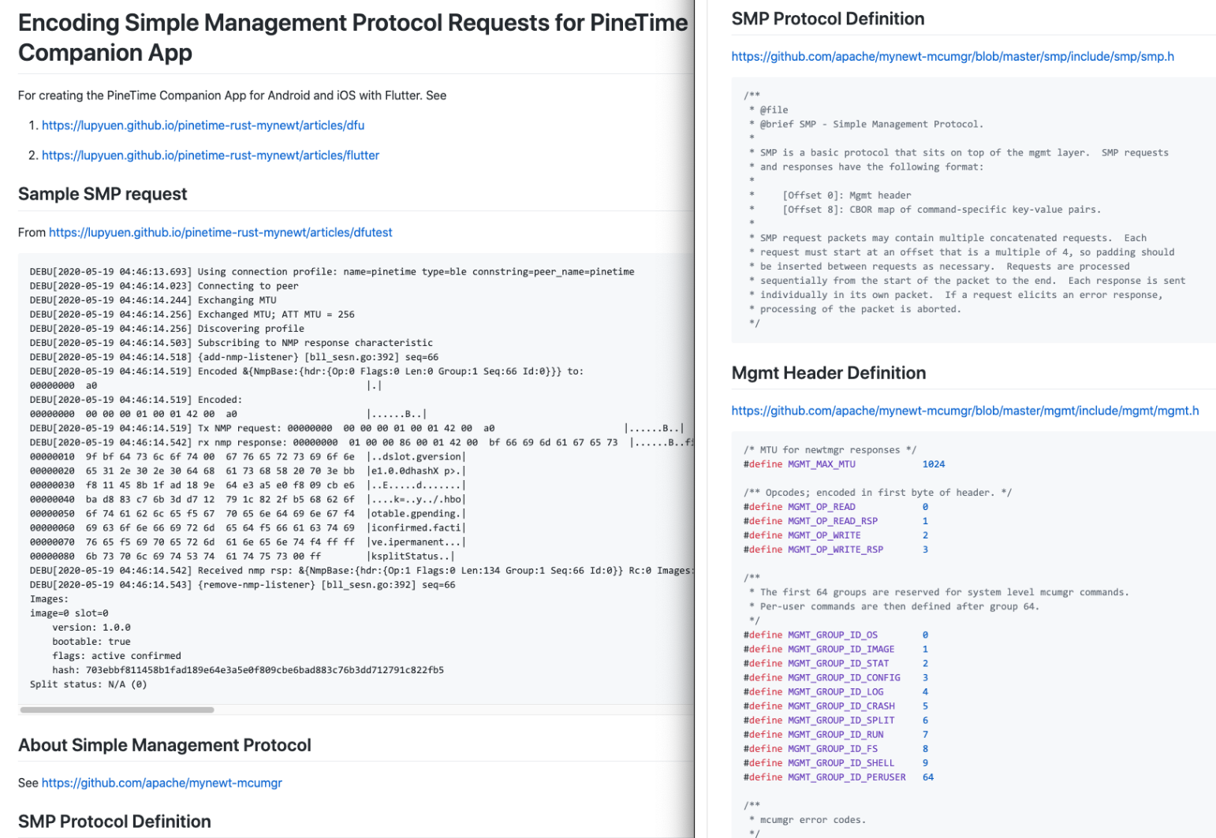Image resolution: width=1216 pixels, height=838 pixels.
Task: Click the SMP Protocol Definition heading above smp.h link
Action: point(827,19)
